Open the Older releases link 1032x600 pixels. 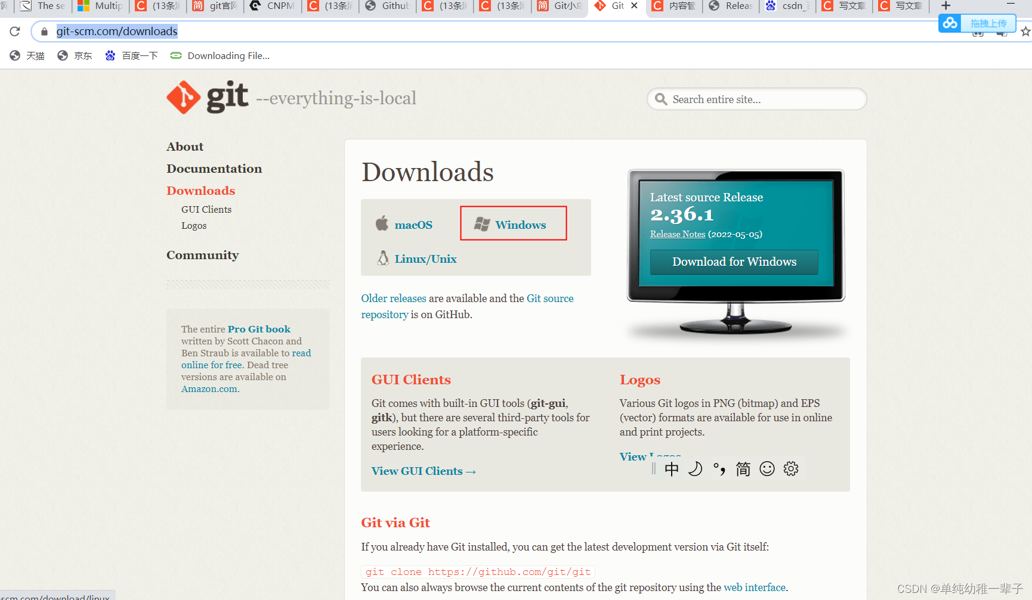(x=394, y=298)
